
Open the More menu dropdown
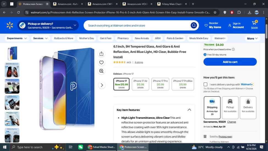pos(252,38)
